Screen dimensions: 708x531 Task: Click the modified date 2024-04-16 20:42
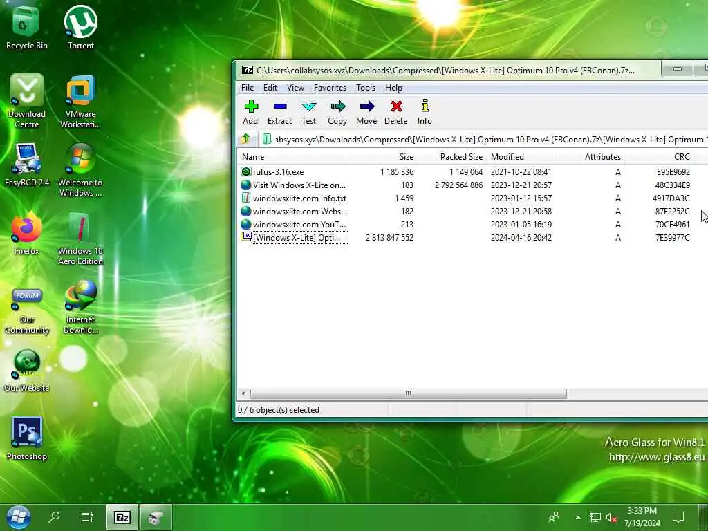[x=521, y=238]
